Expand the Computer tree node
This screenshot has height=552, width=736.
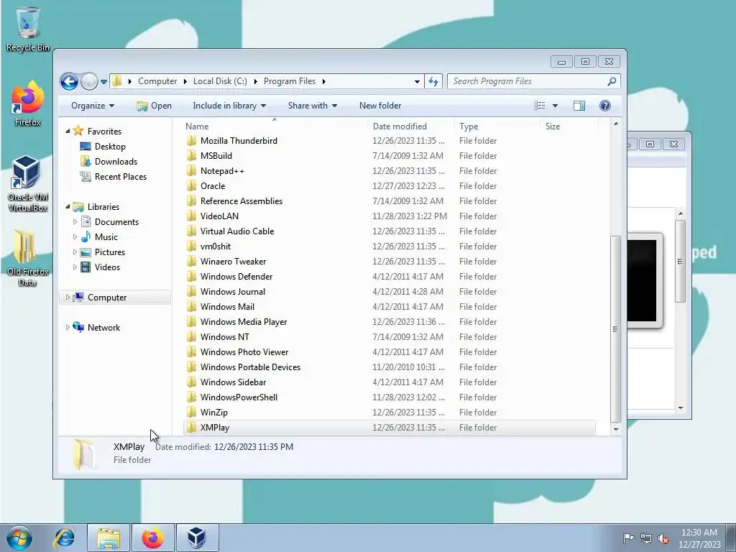pos(68,297)
